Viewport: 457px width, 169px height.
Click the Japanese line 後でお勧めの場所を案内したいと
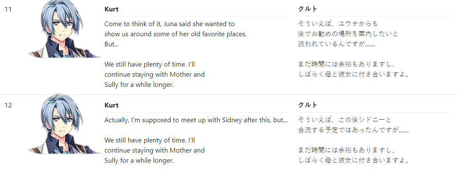pos(348,34)
